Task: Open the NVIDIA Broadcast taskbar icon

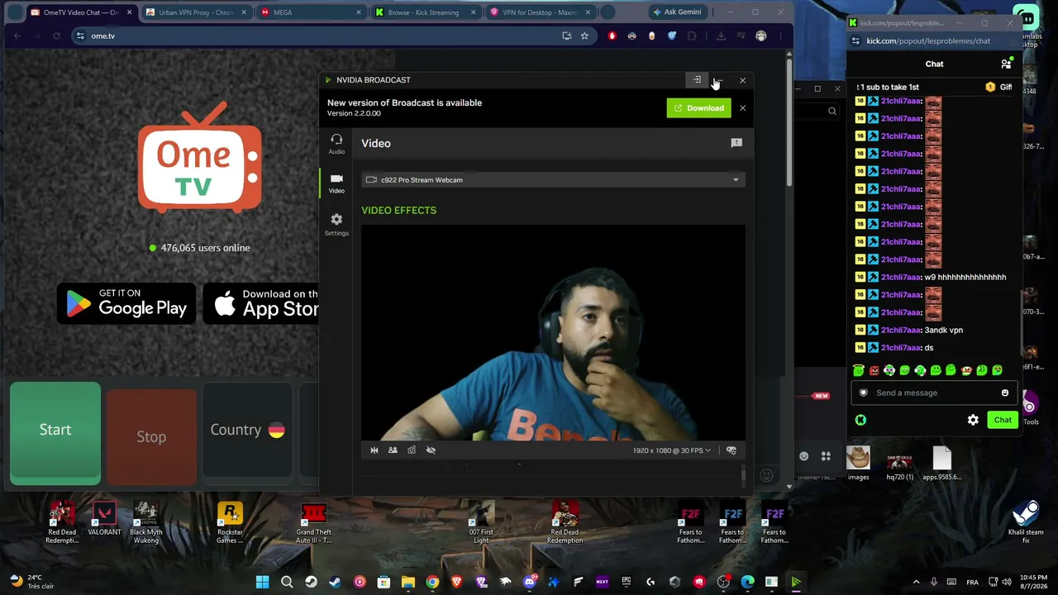Action: coord(796,582)
